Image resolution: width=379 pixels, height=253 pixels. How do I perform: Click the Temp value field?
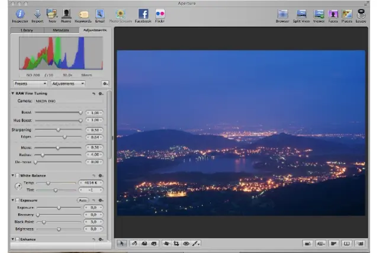coord(91,183)
